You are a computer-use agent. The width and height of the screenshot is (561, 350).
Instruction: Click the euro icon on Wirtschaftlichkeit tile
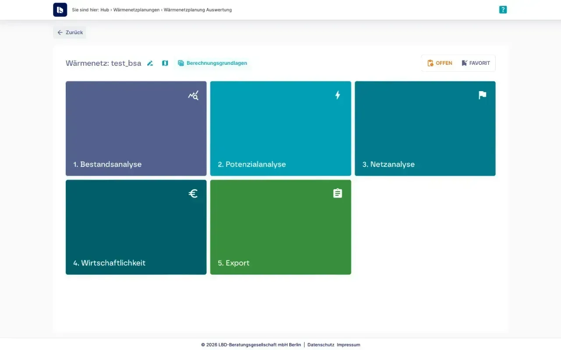[193, 194]
